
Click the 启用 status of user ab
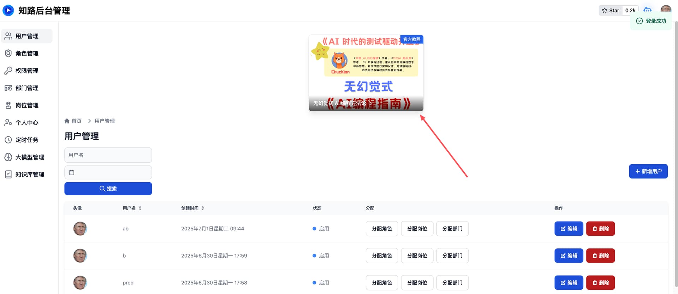coord(321,229)
